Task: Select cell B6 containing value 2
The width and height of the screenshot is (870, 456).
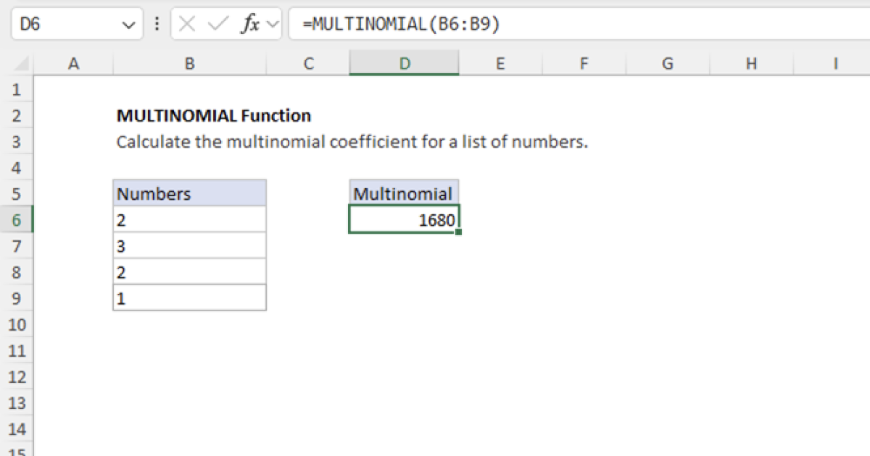Action: (x=189, y=219)
